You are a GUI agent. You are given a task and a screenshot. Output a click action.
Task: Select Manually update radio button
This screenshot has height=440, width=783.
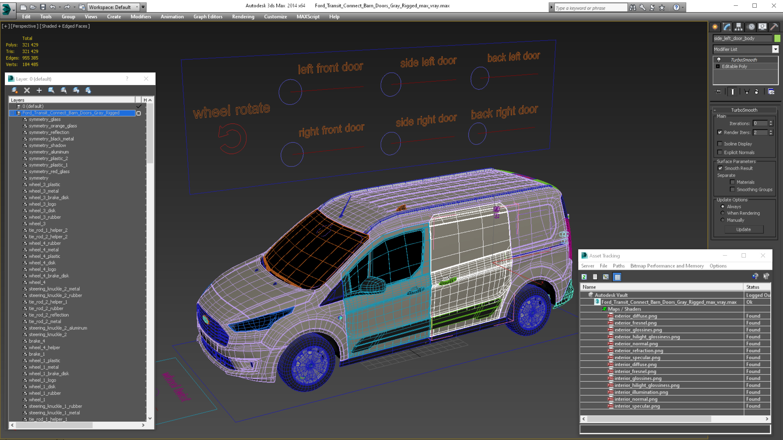click(723, 220)
